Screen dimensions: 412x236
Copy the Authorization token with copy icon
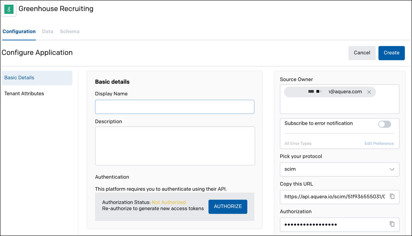(392, 224)
